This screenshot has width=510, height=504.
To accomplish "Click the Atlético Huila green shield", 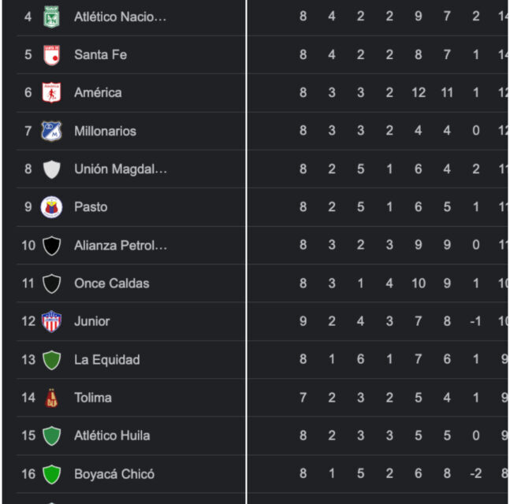I will [x=51, y=435].
